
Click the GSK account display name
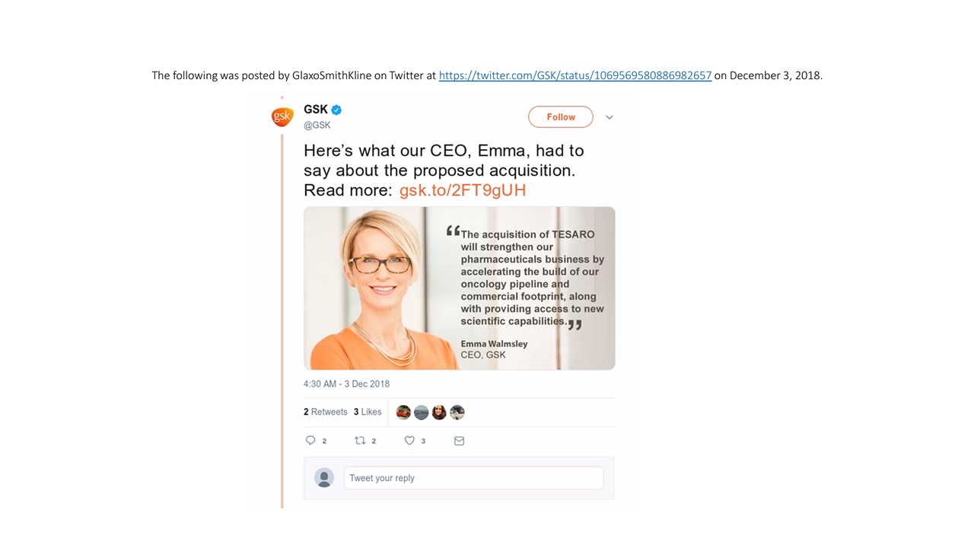[315, 110]
